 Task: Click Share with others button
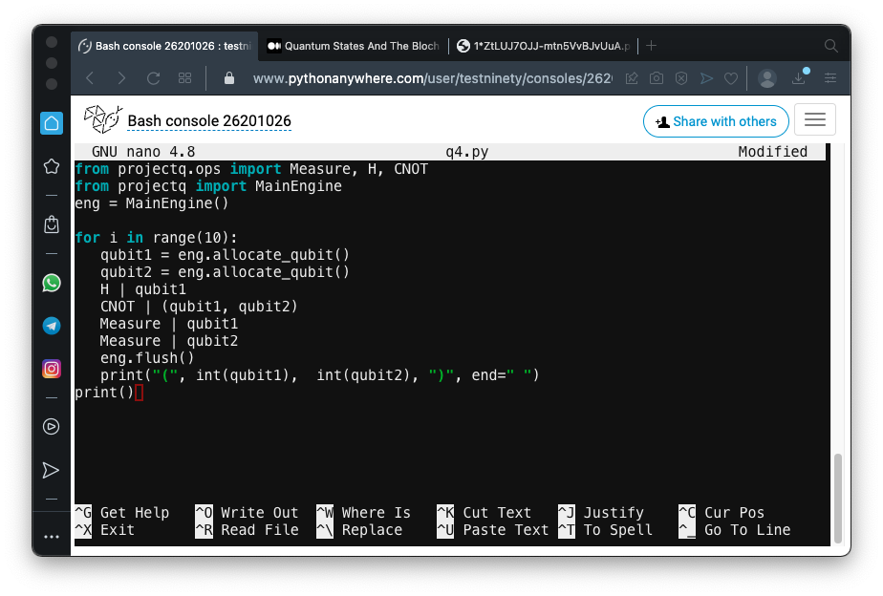716,121
